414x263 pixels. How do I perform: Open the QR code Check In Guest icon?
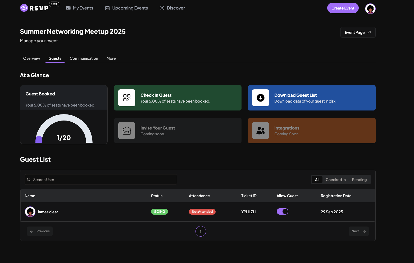click(x=127, y=98)
